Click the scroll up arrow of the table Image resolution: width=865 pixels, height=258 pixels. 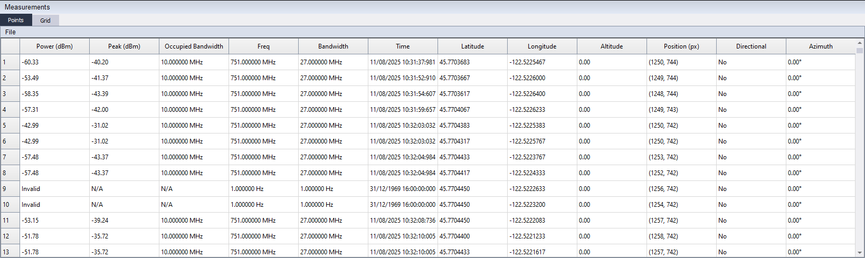[860, 43]
